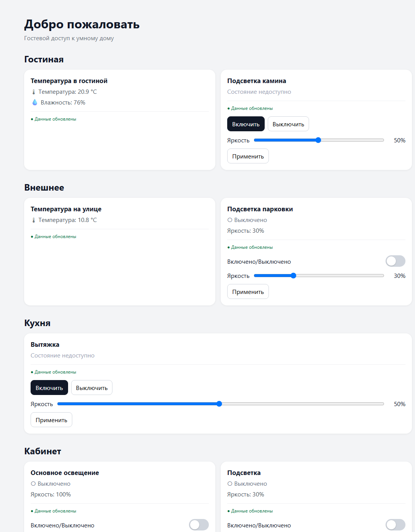The image size is (415, 532).
Task: Click the Вытяжка brightness slider
Action: tap(221, 404)
